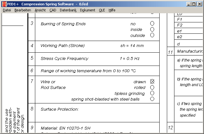
Task: Open the Datenbank menu
Action: click(68, 10)
